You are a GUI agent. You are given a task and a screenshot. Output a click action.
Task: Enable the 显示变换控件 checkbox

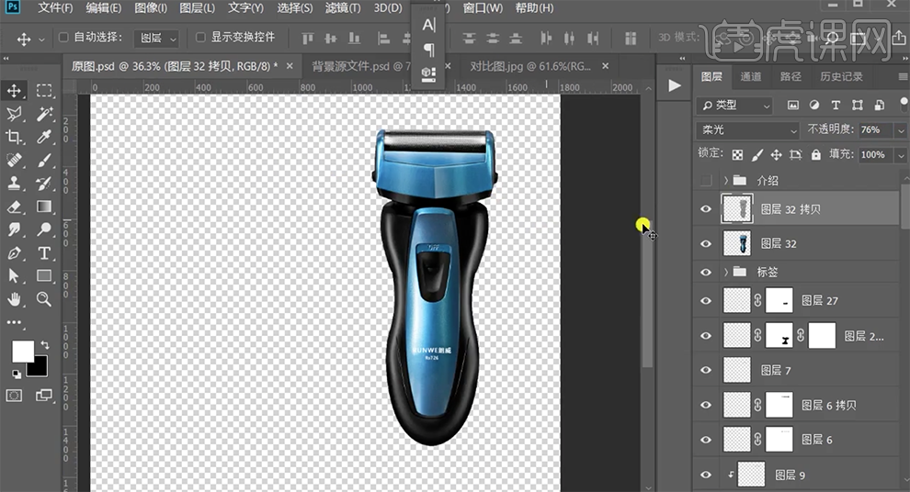click(x=200, y=37)
